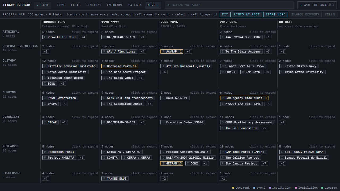Select the Evidence tab
Screen dimensions: 340x191
115,5
